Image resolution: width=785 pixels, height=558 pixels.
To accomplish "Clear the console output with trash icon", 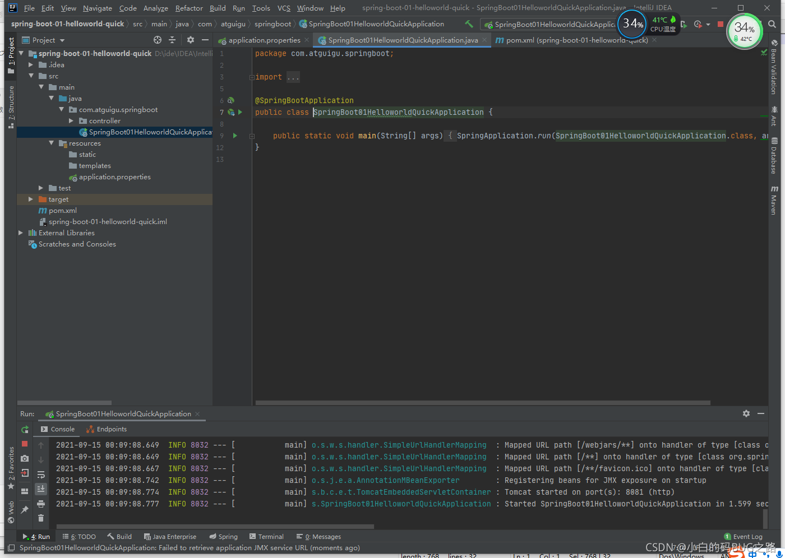I will (40, 518).
